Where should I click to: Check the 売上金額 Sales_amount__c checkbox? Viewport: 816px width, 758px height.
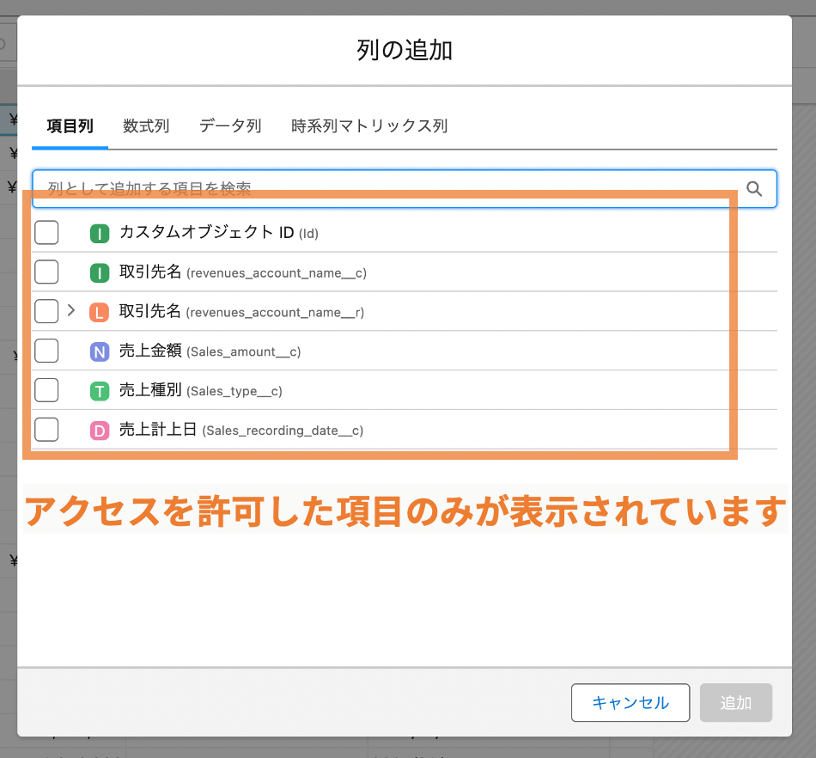[46, 351]
